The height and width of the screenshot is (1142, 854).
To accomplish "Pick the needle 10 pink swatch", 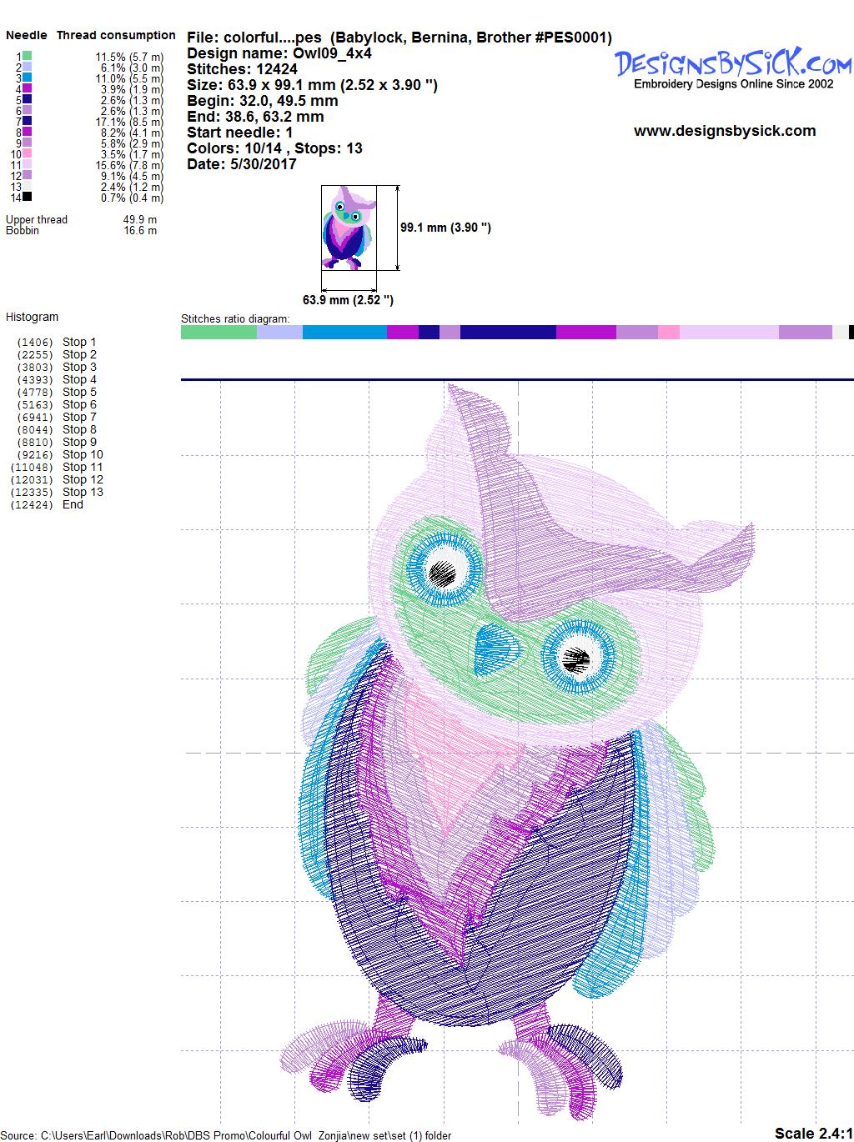I will tap(28, 154).
